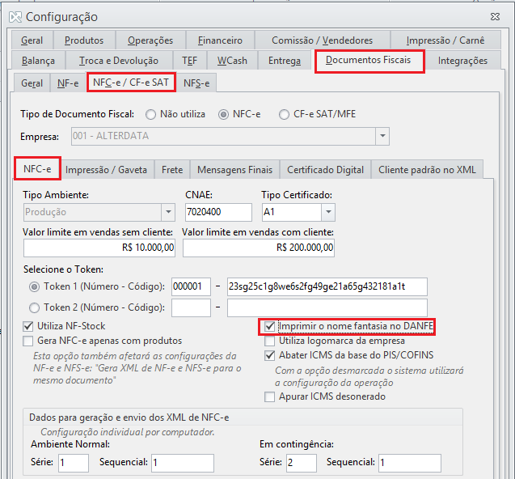The image size is (515, 479).
Task: Open the NFS-e sub-tab
Action: point(196,83)
